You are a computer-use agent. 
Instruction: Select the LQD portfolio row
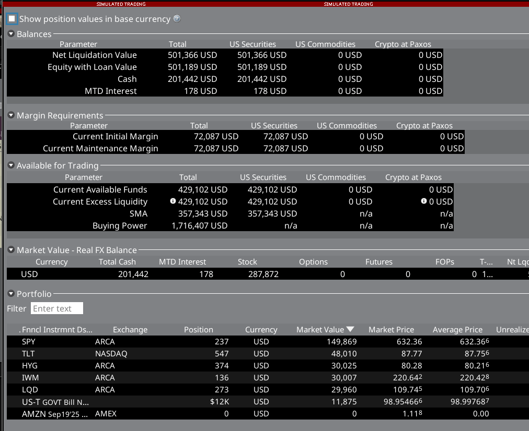point(268,390)
